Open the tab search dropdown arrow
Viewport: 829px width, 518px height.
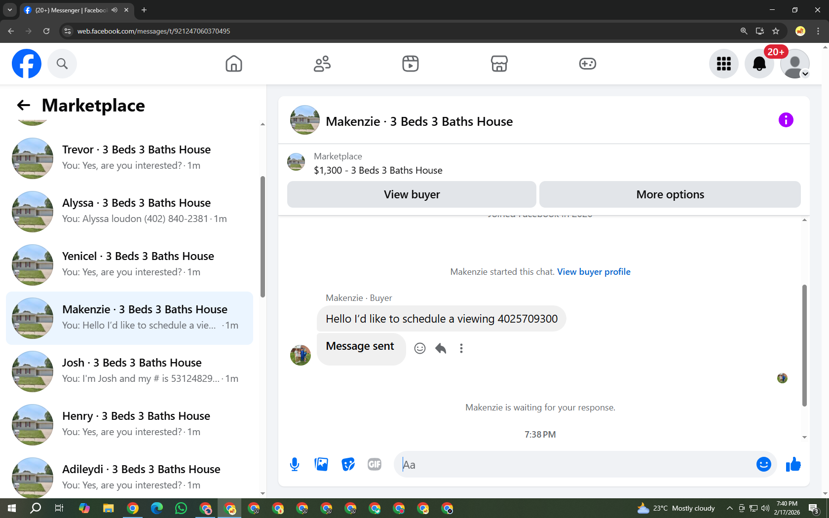point(9,10)
